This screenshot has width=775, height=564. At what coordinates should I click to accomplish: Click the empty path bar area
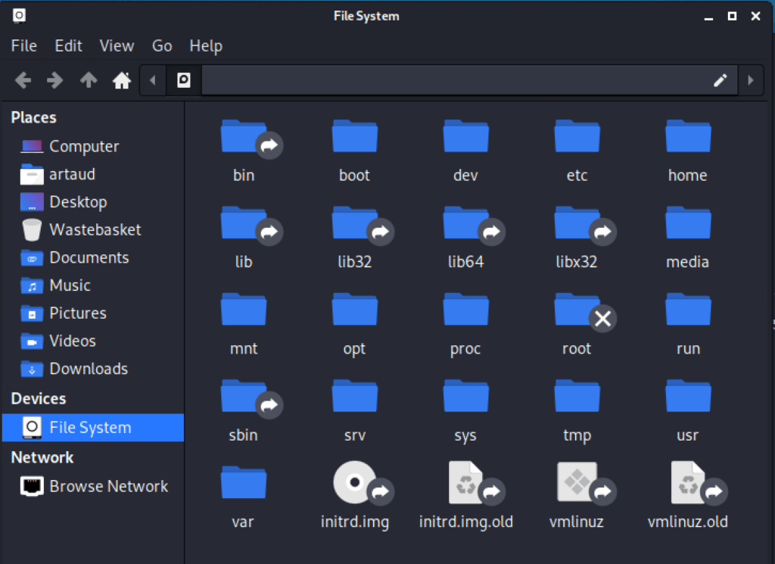pyautogui.click(x=455, y=80)
